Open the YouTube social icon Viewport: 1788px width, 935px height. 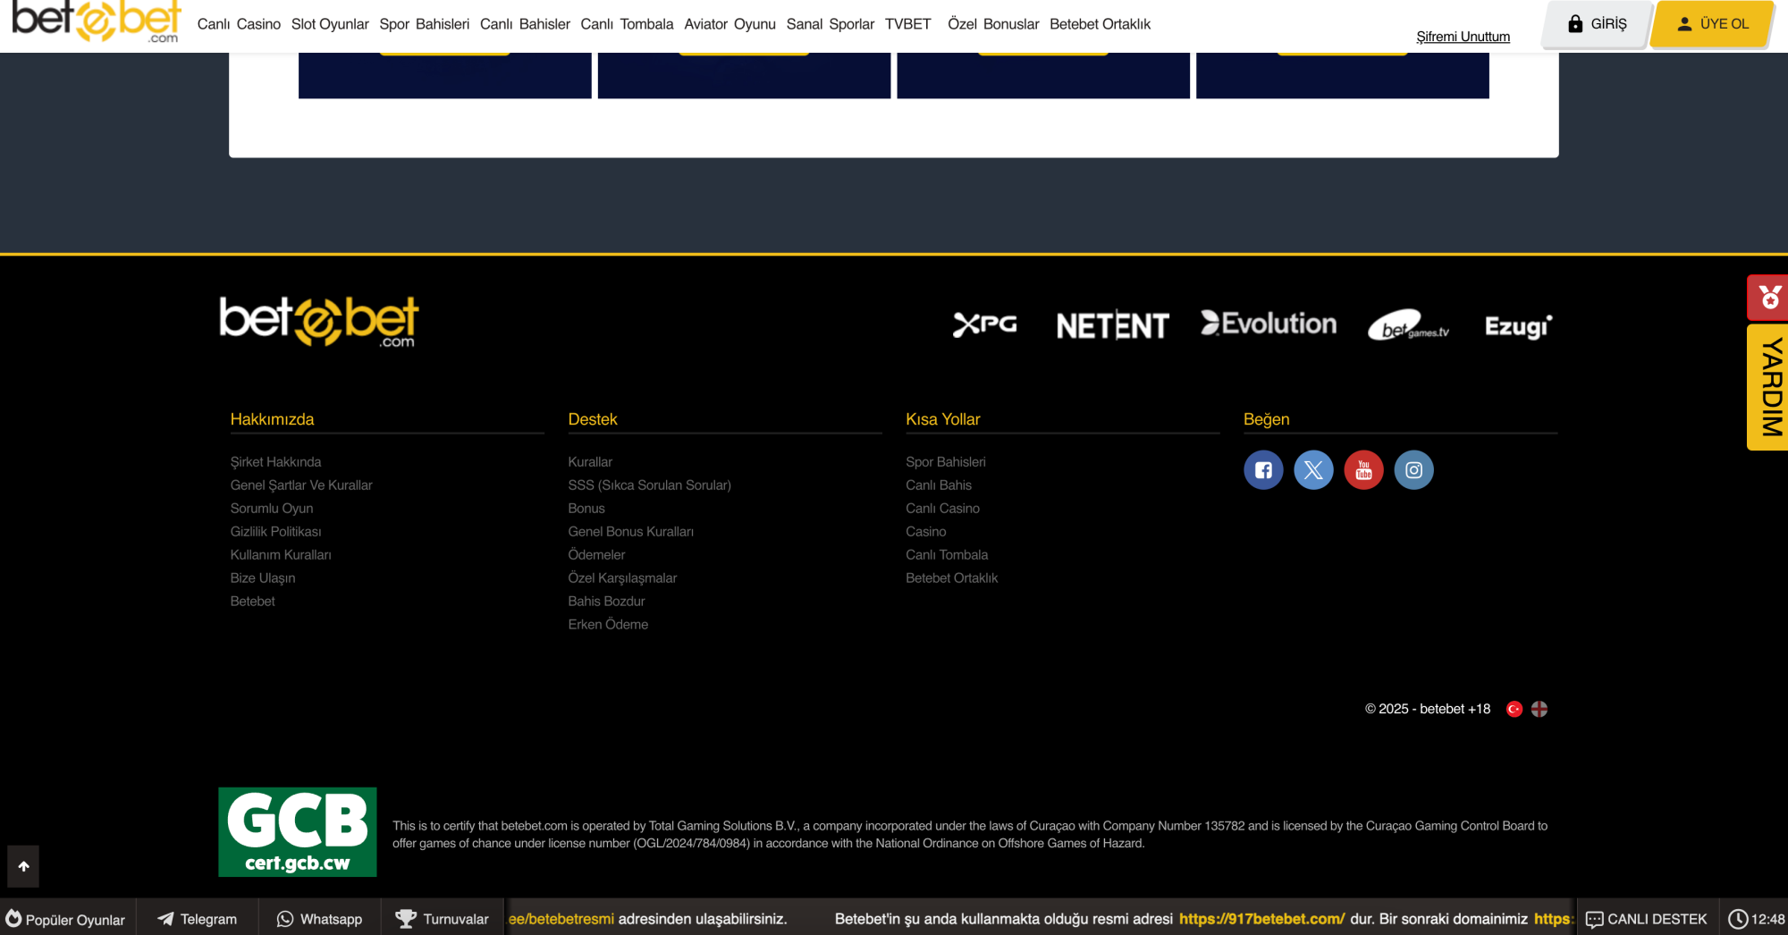(x=1363, y=470)
